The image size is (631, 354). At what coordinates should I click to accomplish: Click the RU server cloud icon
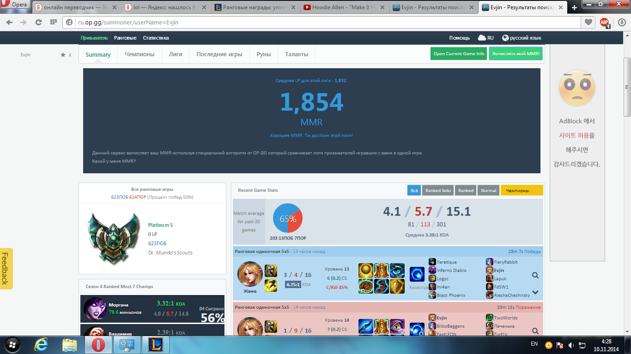482,38
